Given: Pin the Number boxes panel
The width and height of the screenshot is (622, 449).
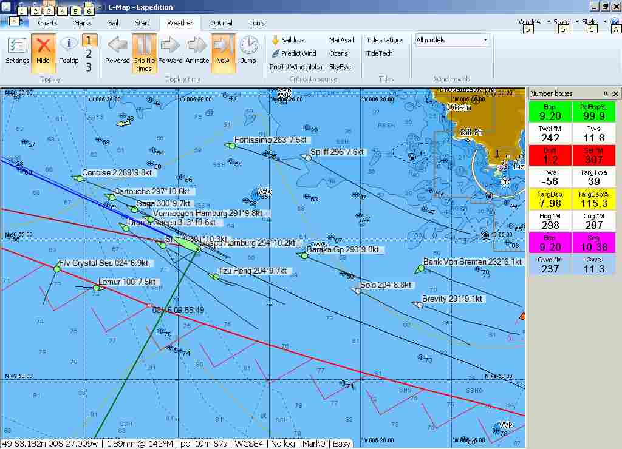Looking at the screenshot, I should [606, 93].
